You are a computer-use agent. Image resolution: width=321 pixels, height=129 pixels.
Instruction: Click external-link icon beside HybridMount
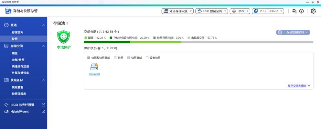(x=43, y=112)
